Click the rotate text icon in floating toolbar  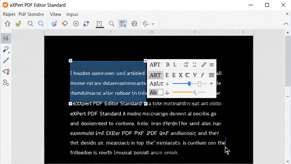(x=186, y=65)
